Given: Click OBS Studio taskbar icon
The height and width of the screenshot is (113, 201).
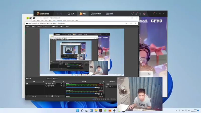Looking at the screenshot, I should coord(114,110).
